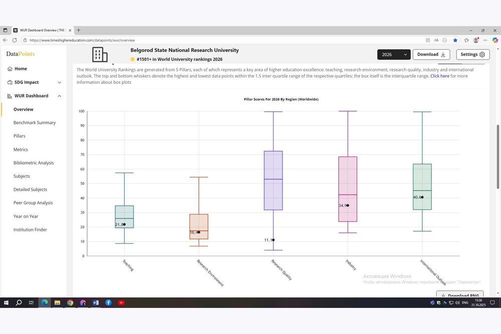Image resolution: width=501 pixels, height=334 pixels.
Task: Click the SDG Impact sidebar icon
Action: [x=10, y=82]
